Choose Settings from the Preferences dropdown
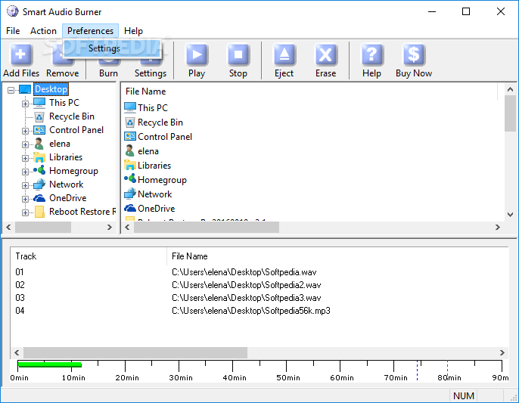Viewport: 519px width, 403px height. [x=112, y=48]
